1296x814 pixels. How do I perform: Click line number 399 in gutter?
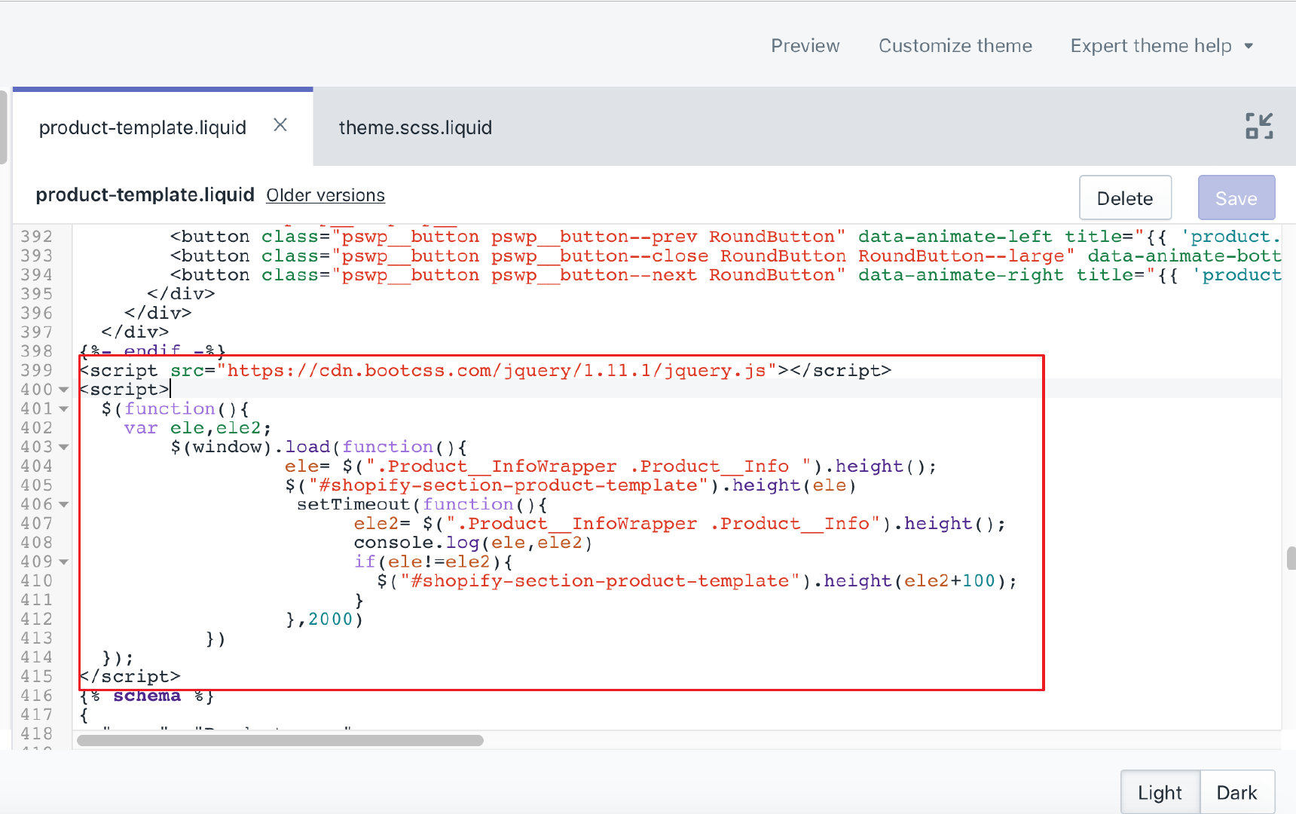click(36, 370)
